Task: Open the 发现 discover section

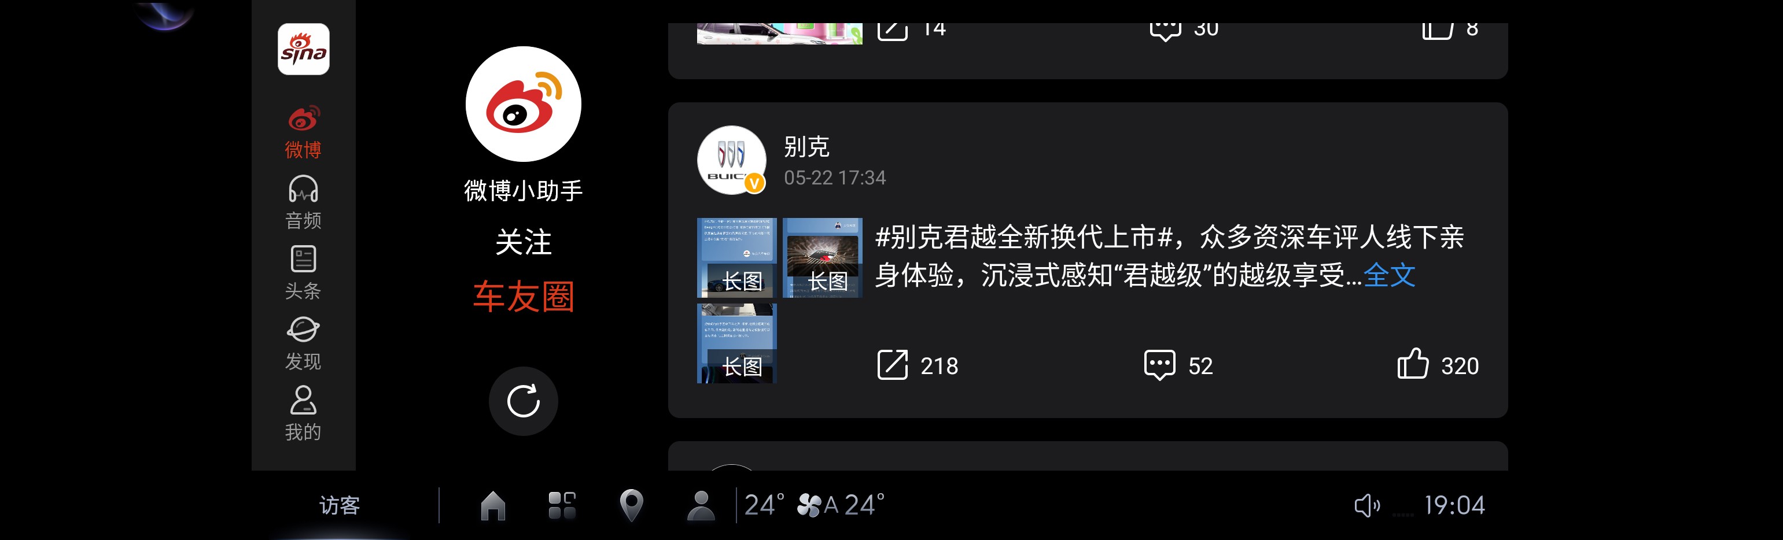Action: coord(303,343)
